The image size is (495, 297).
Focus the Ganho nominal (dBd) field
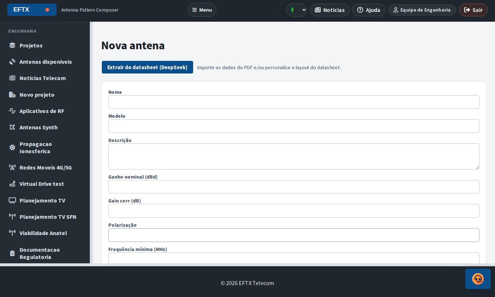[294, 187]
